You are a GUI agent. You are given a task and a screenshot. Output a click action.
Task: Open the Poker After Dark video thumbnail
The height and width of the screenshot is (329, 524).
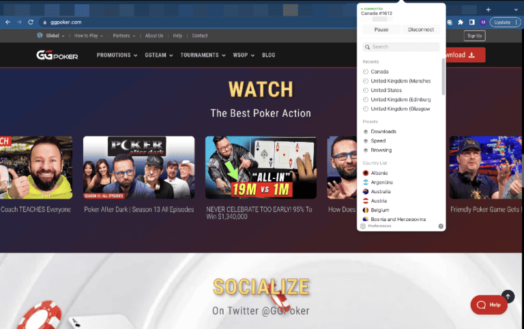(139, 167)
